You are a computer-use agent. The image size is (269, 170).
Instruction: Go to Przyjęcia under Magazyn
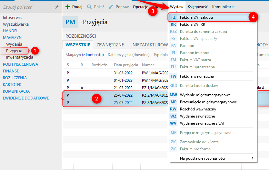[14, 51]
